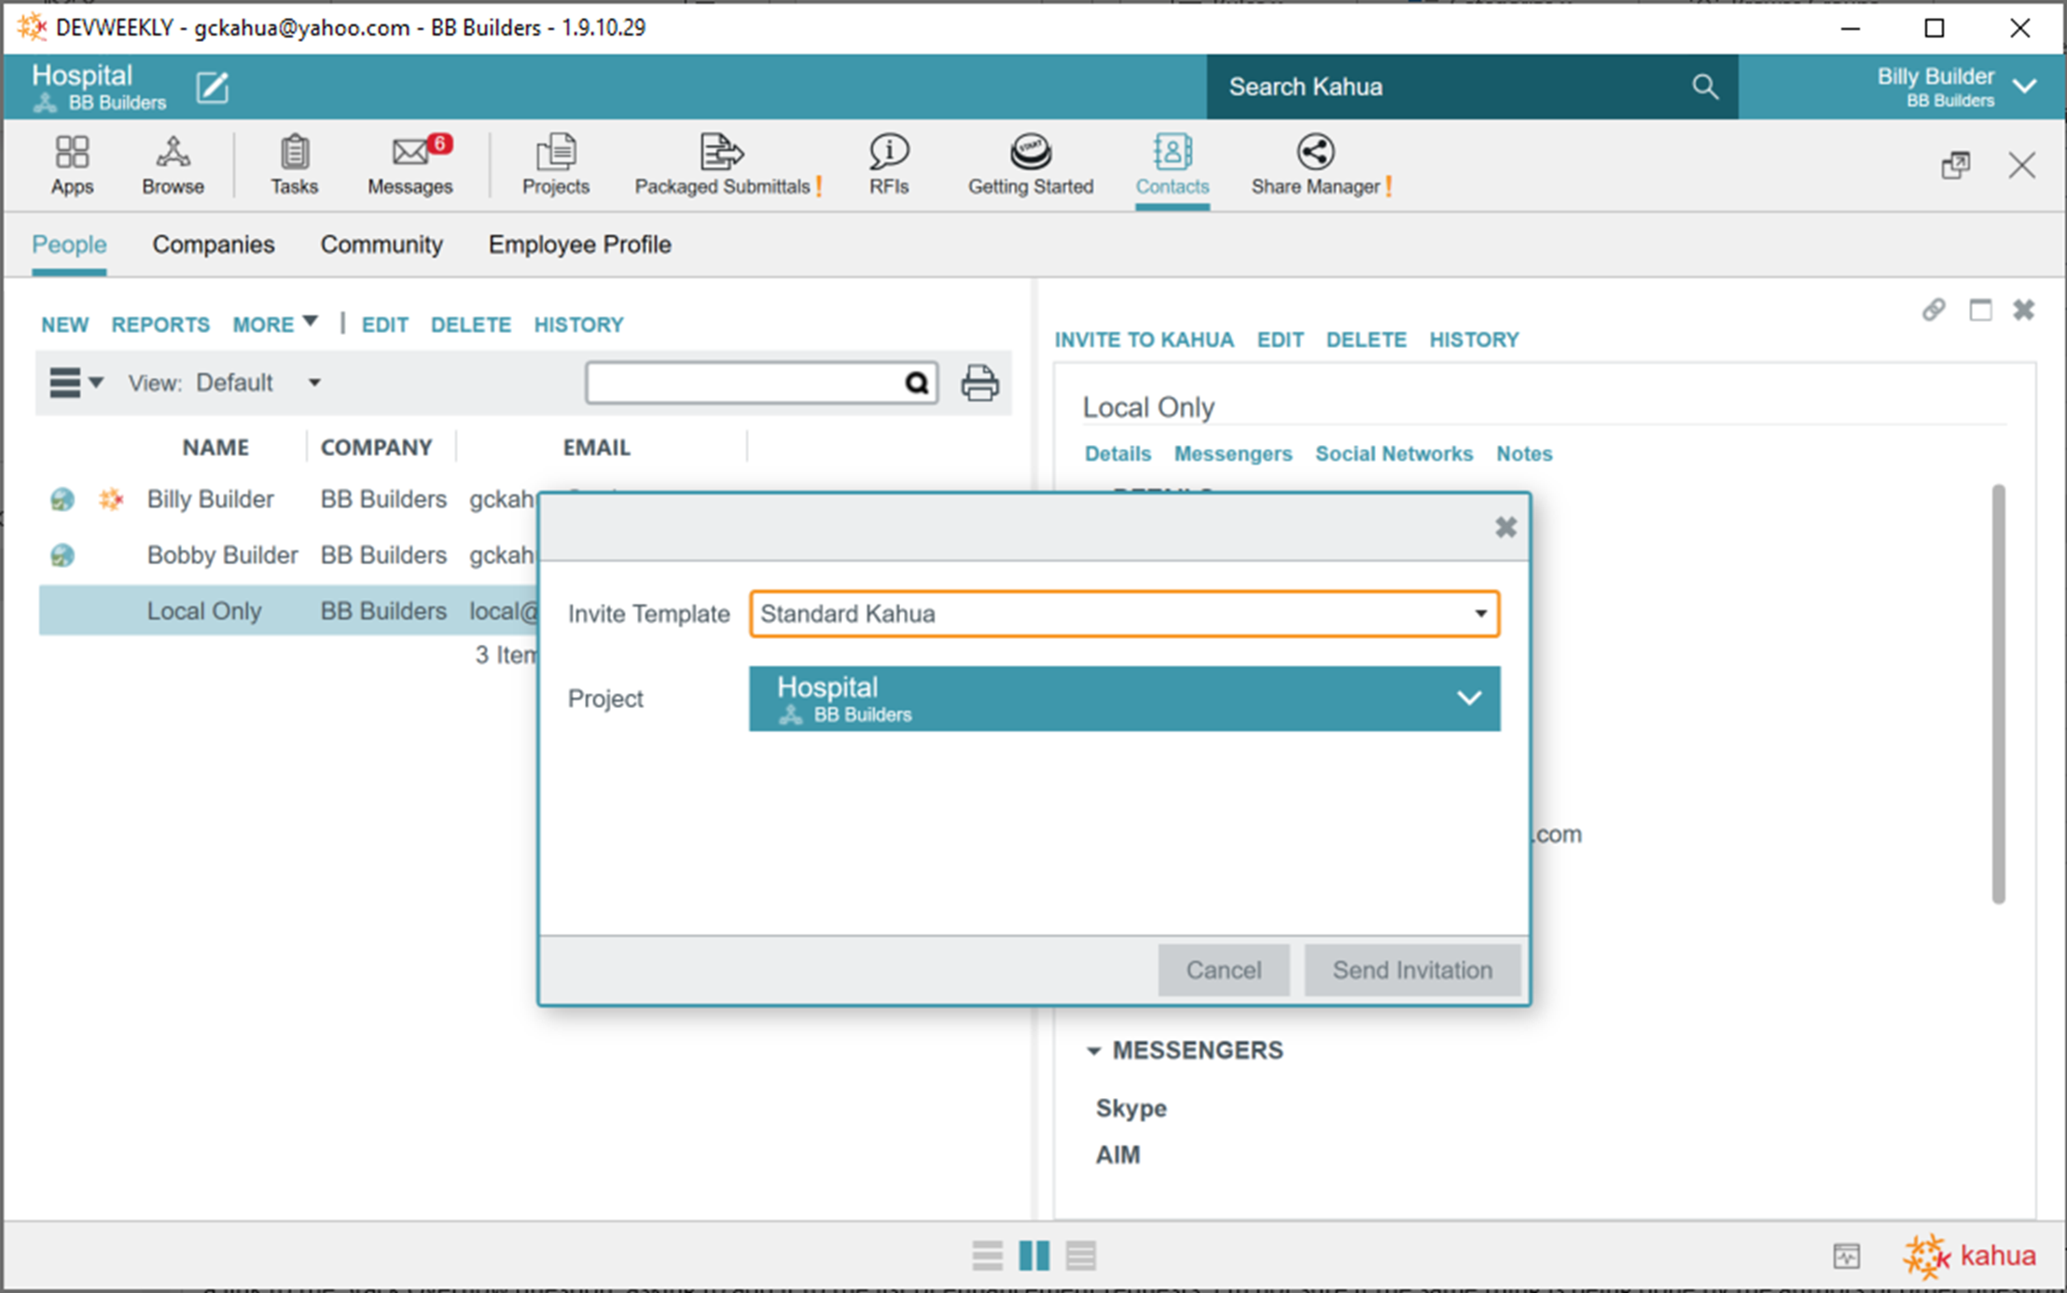
Task: Click the Send Invitation button
Action: click(x=1411, y=970)
